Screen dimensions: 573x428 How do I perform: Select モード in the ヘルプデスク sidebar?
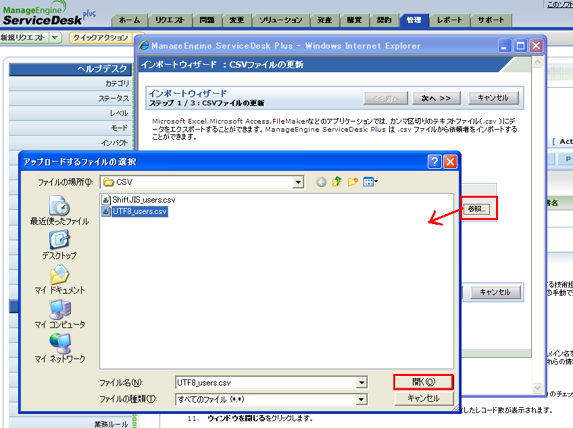point(70,128)
